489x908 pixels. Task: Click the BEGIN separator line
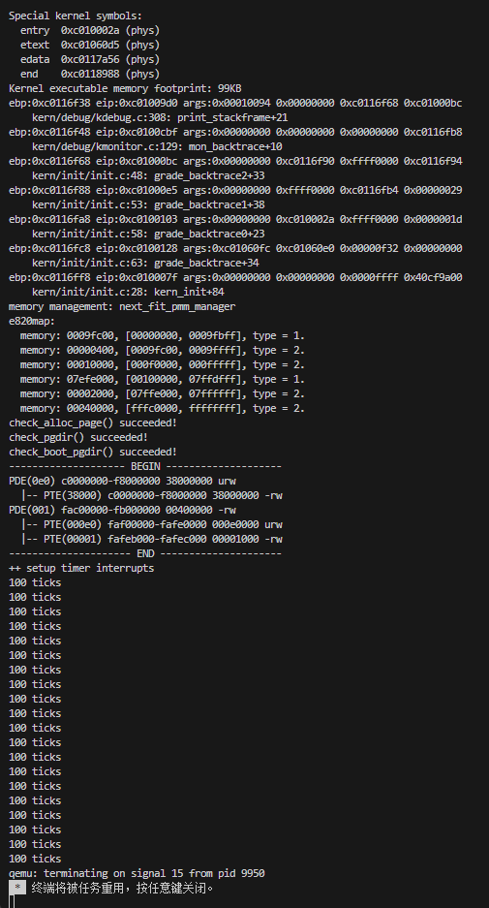tap(145, 466)
